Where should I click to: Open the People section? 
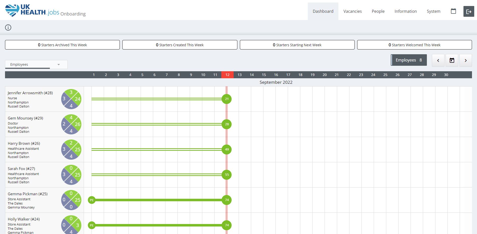378,11
